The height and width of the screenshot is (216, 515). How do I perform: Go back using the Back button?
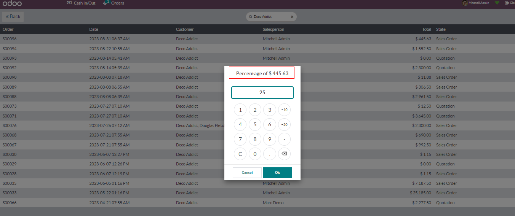13,17
